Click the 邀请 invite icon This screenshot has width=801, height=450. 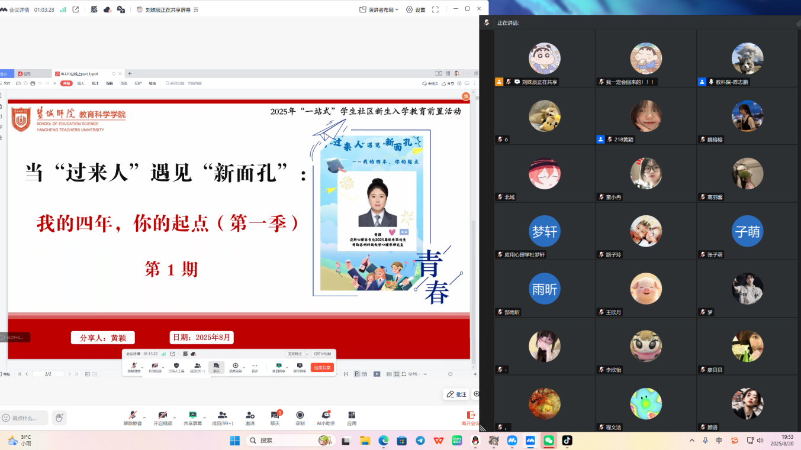tap(250, 418)
